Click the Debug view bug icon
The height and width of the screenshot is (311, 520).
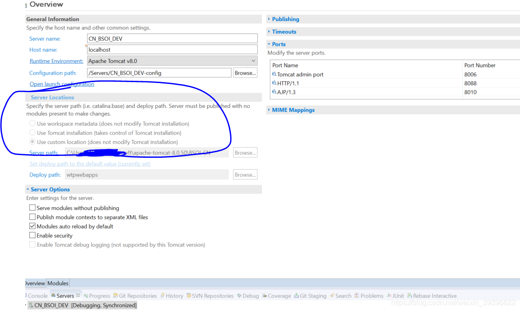point(239,295)
